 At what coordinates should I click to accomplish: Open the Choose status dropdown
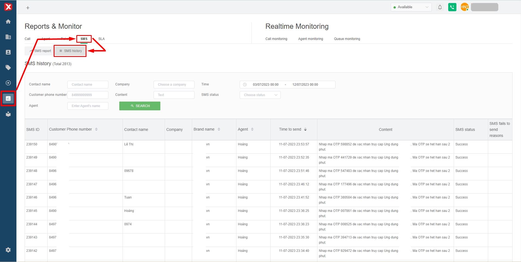(260, 95)
